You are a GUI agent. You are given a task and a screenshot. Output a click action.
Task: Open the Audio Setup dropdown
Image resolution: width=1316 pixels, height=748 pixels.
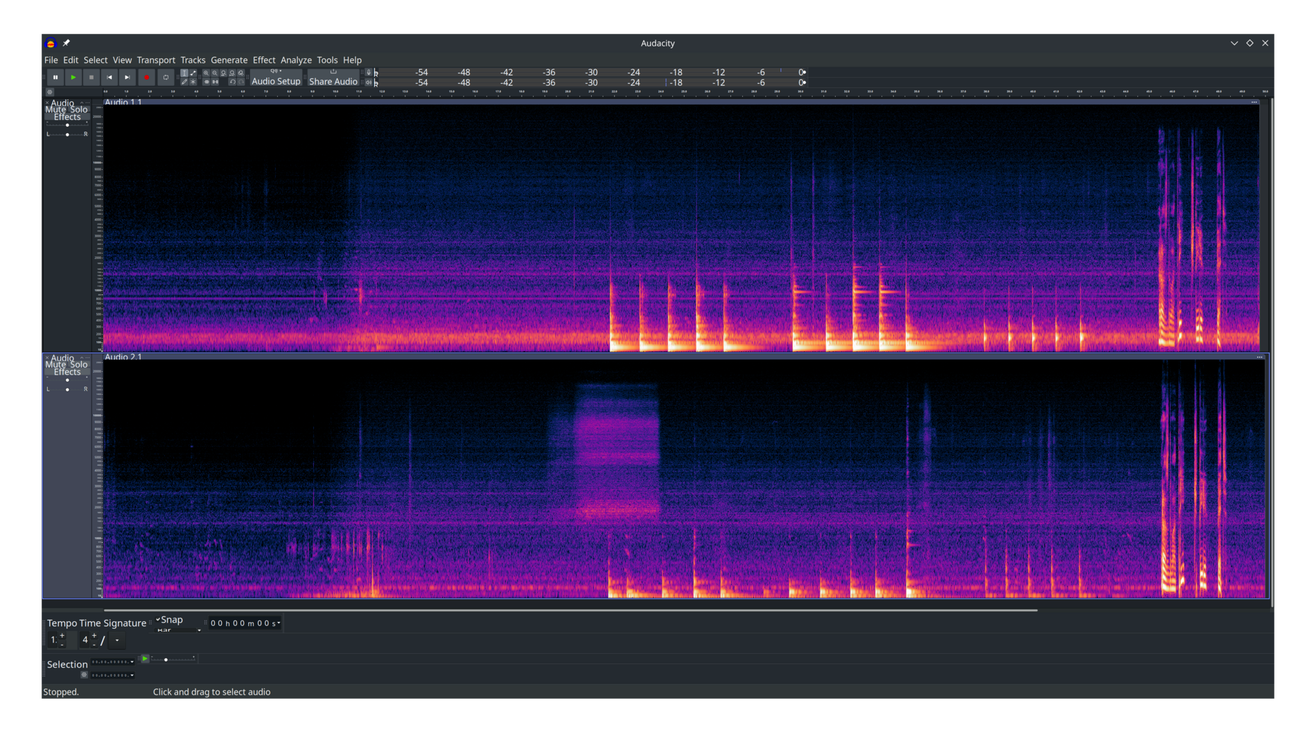click(276, 78)
